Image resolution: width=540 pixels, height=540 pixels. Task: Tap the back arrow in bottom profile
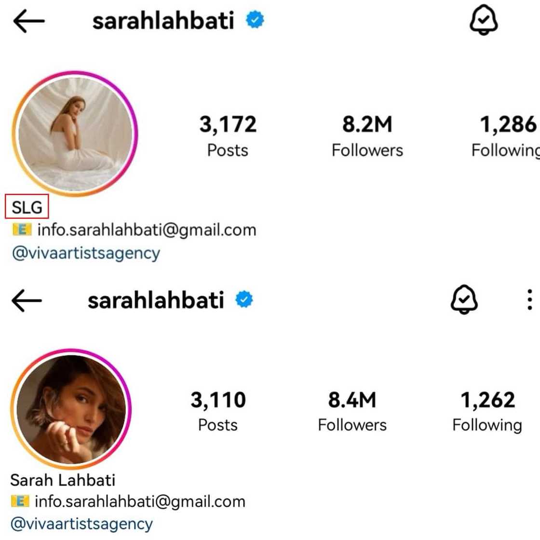(27, 300)
